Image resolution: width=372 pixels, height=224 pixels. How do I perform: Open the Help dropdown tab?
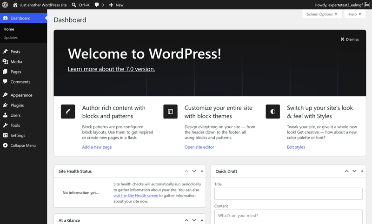(x=355, y=14)
